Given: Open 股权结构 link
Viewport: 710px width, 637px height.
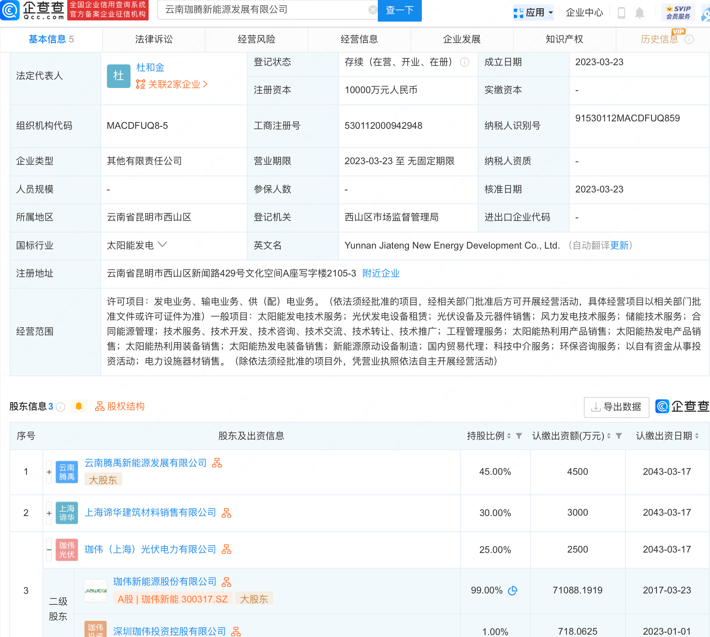Looking at the screenshot, I should click(120, 406).
